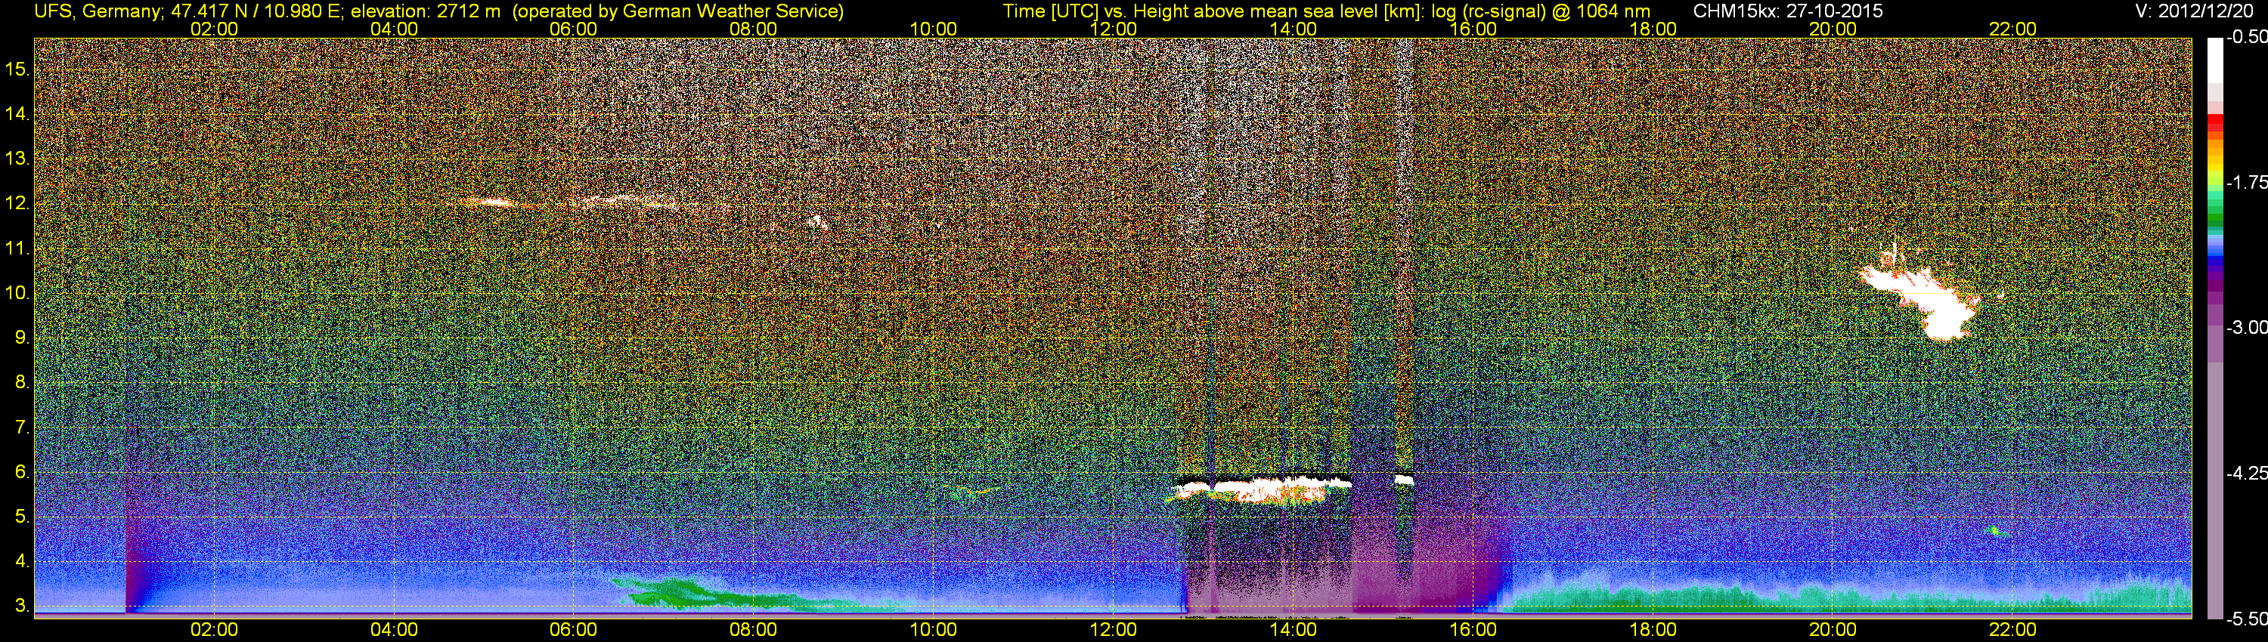Click the 12:00 tick label on bottom axis

1113,630
